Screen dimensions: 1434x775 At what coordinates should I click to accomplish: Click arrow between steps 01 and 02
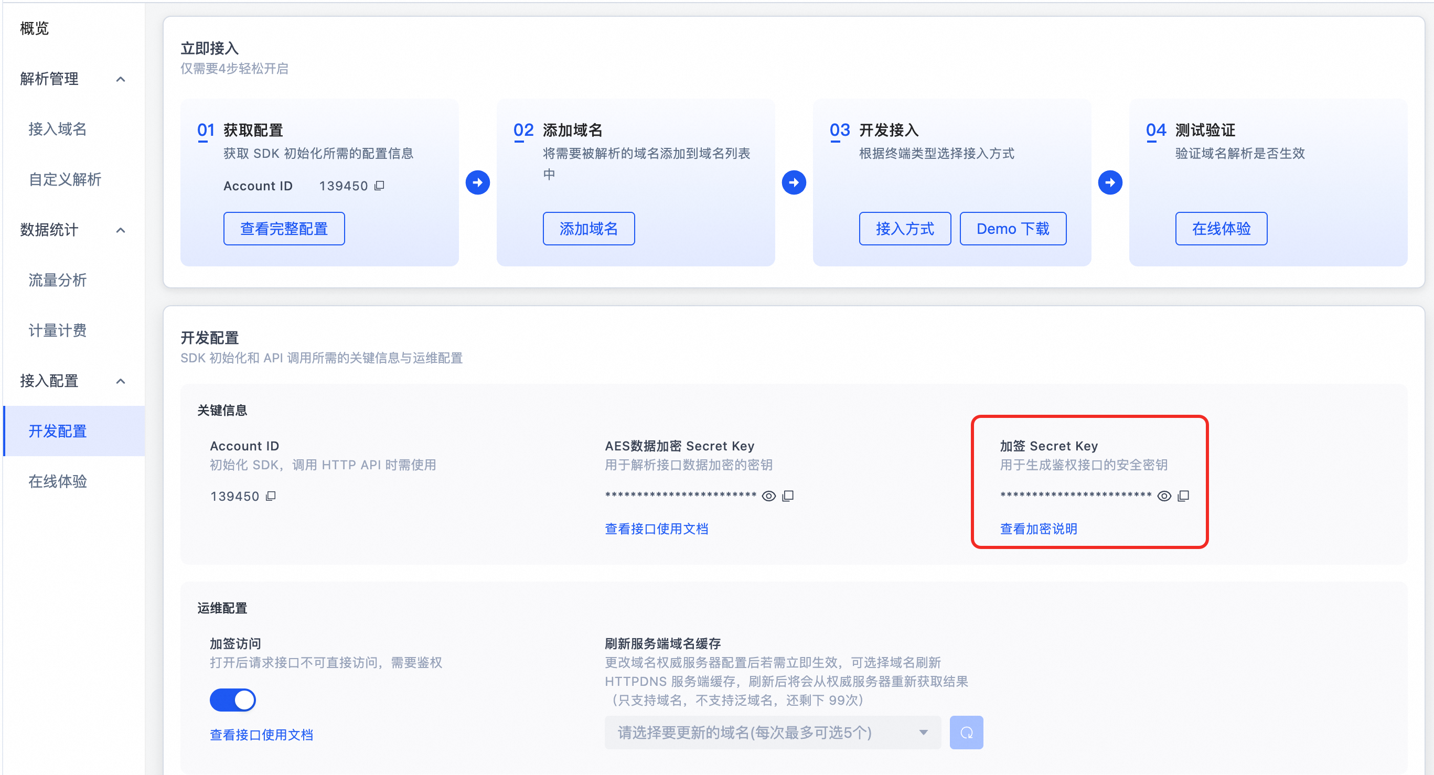(x=478, y=182)
